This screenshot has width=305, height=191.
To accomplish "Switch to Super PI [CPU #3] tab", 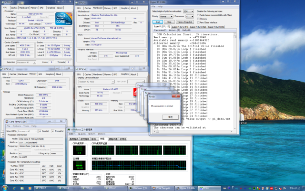I will click(x=216, y=27).
